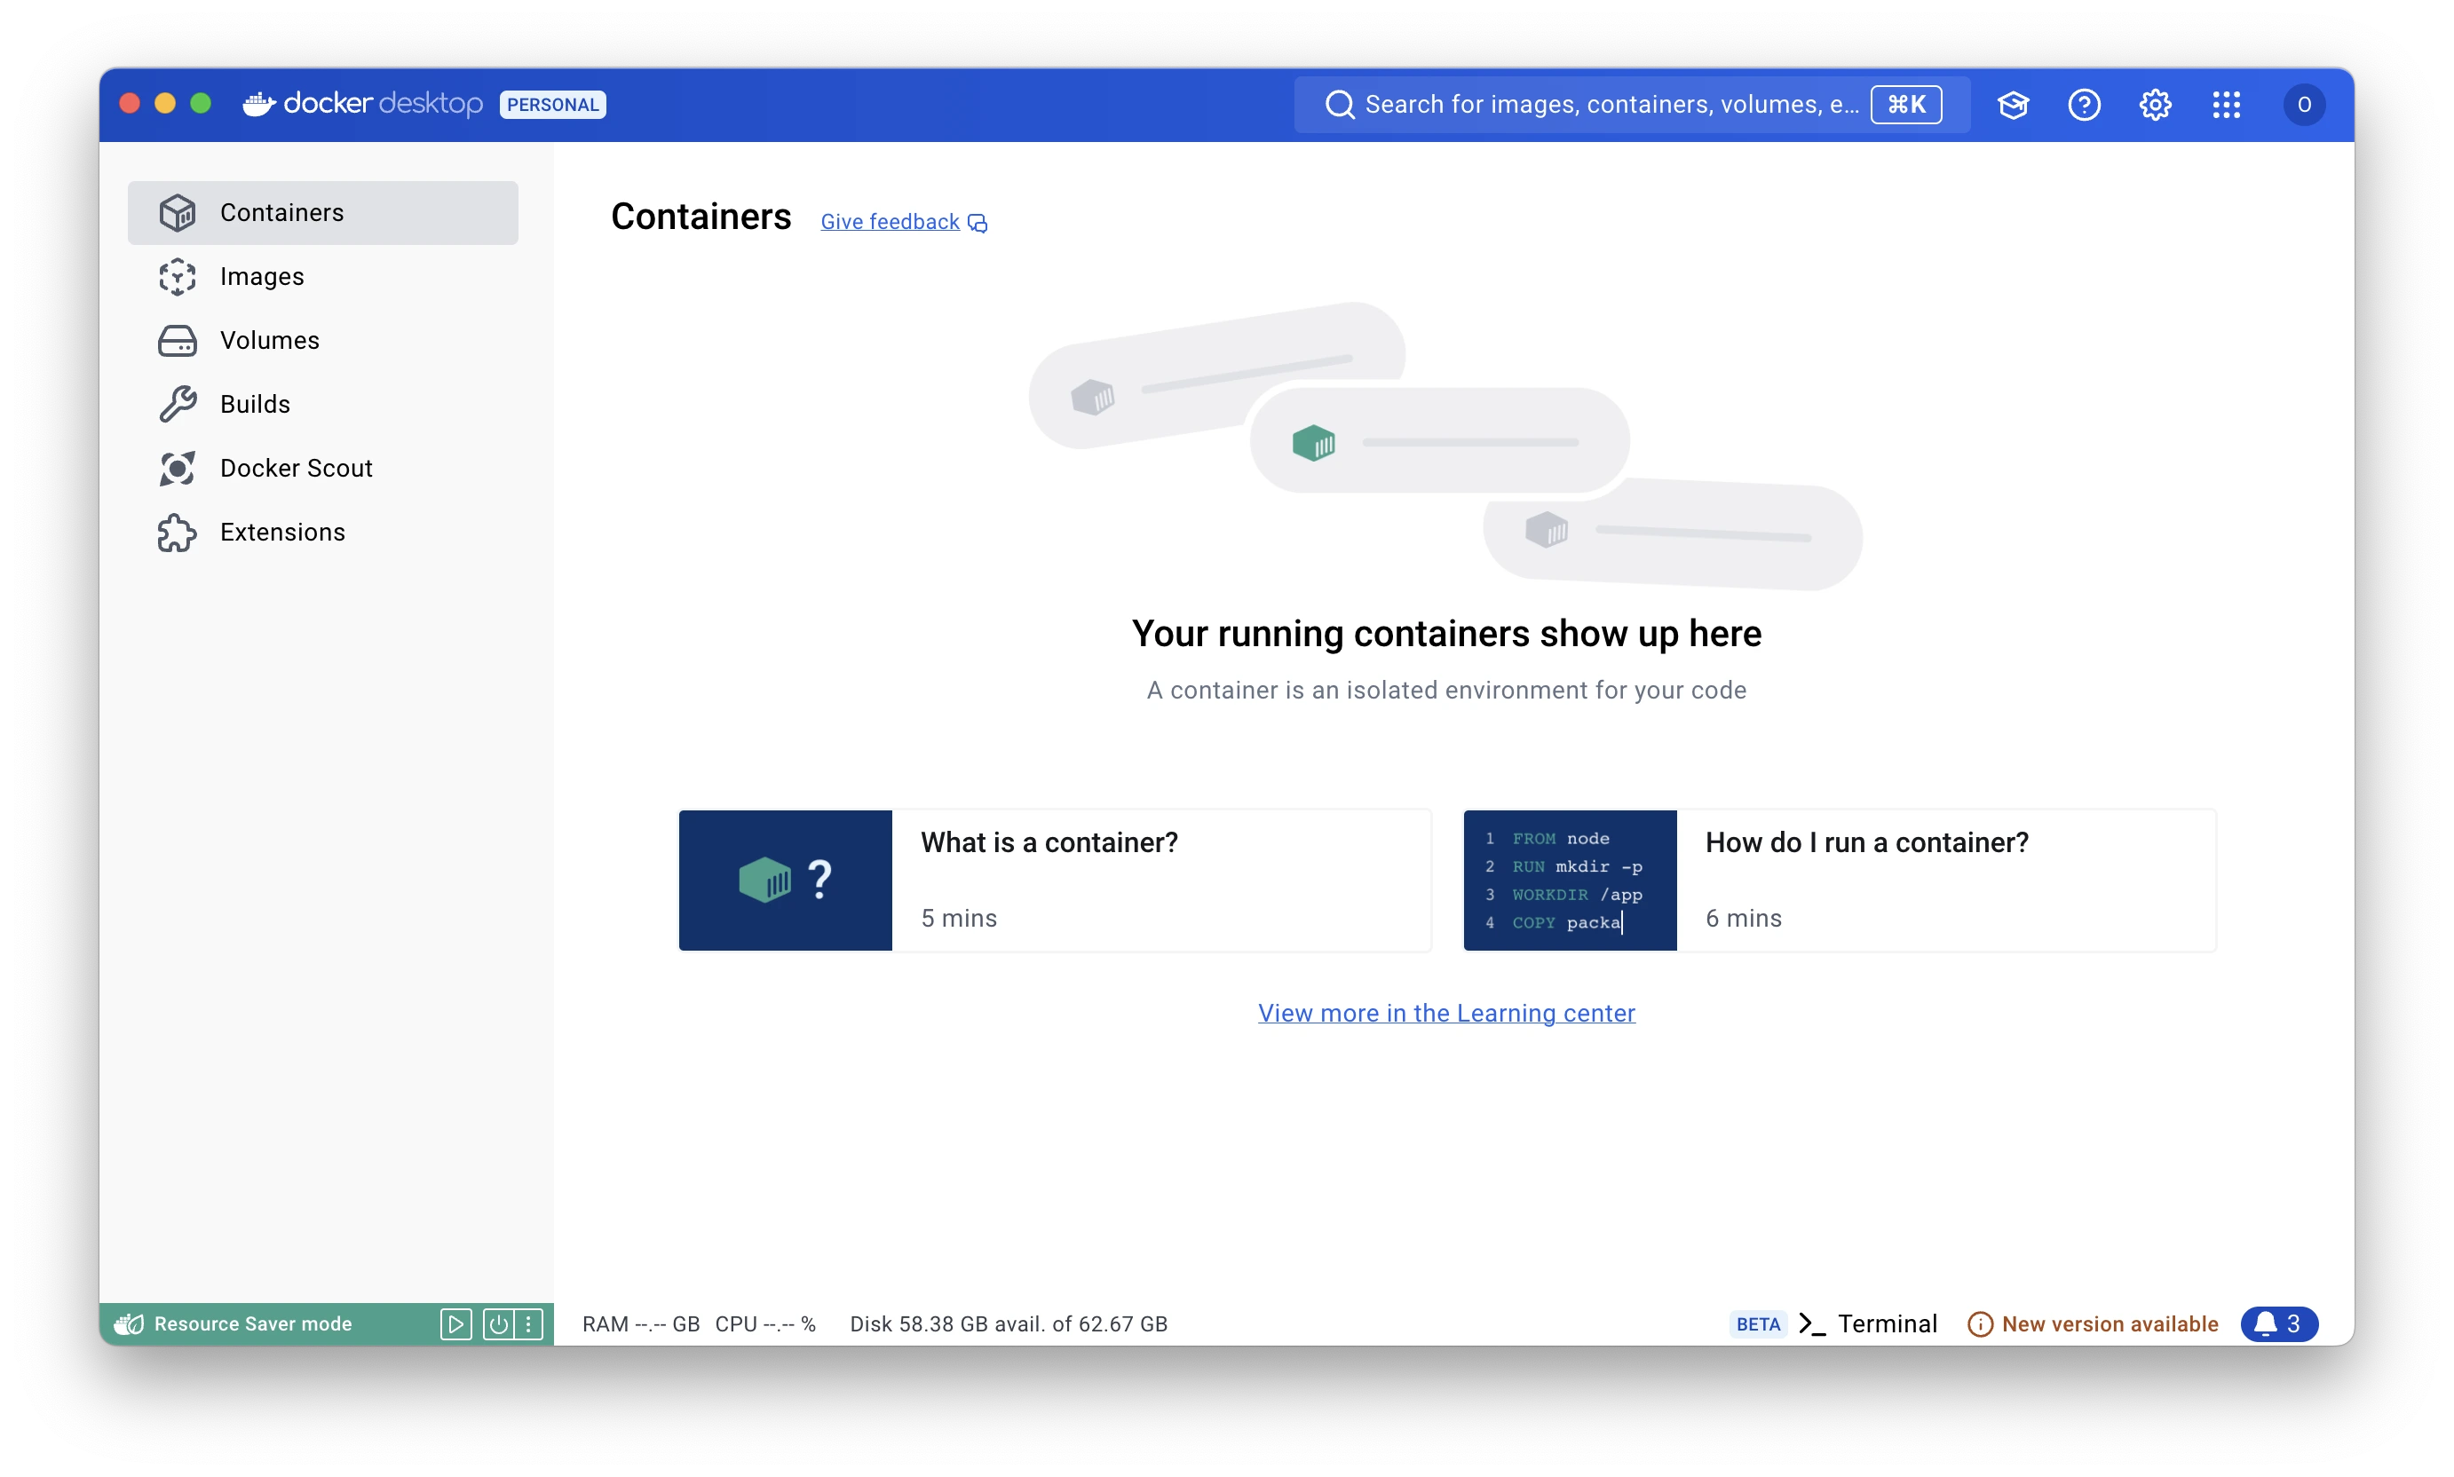Click the start engine play button
The height and width of the screenshot is (1477, 2454).
[x=455, y=1323]
